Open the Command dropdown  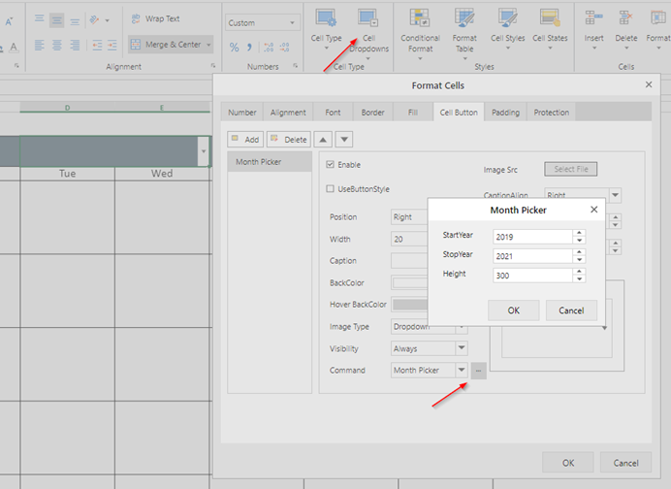point(462,370)
